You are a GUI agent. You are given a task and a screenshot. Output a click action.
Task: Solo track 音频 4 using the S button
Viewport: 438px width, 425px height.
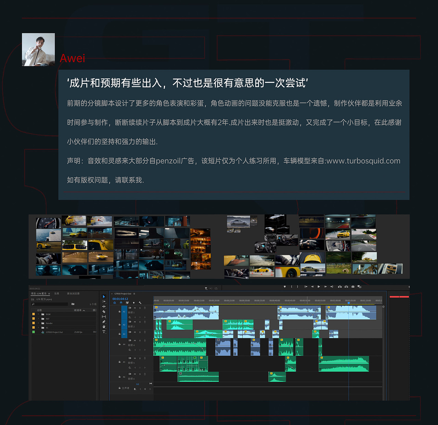pos(140,340)
